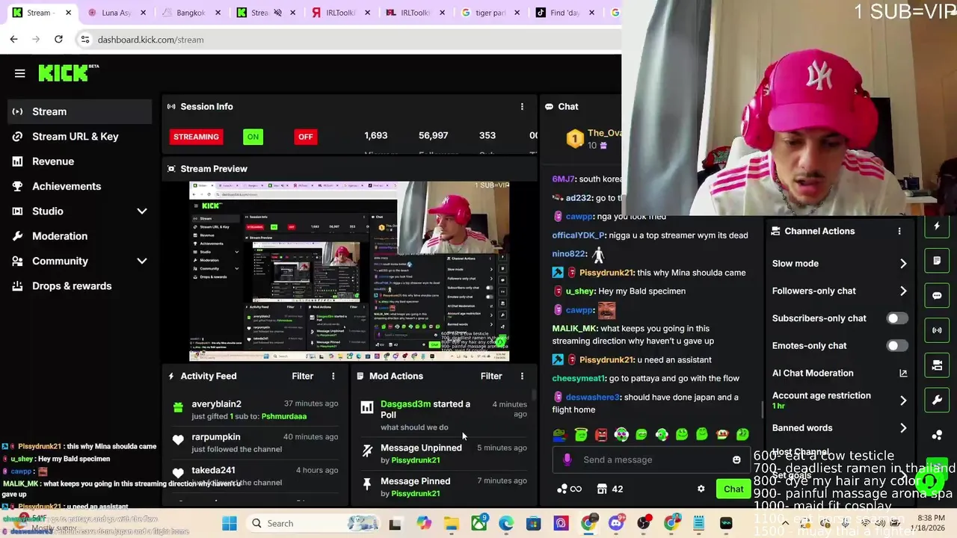Toggle Emotes-only chat switch
The image size is (957, 538).
pos(896,345)
